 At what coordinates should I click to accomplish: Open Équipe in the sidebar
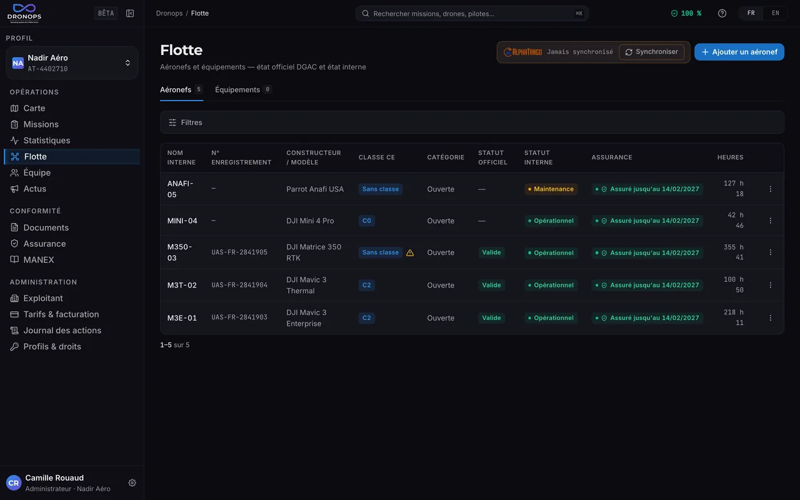72,172
